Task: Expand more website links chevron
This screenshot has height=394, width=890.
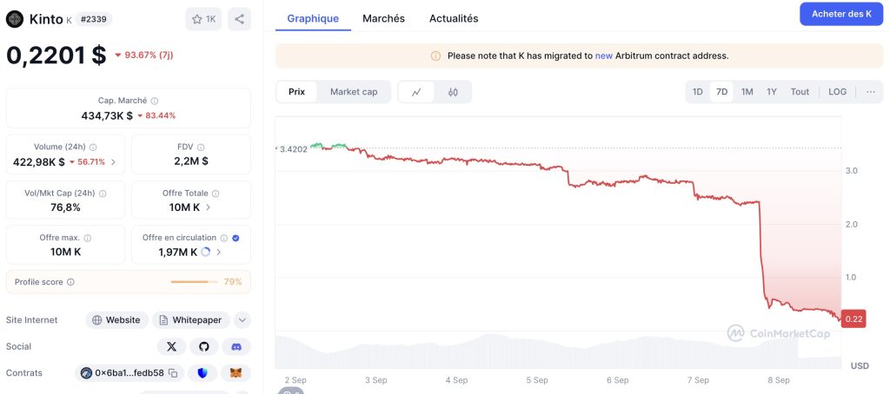Action: click(242, 320)
